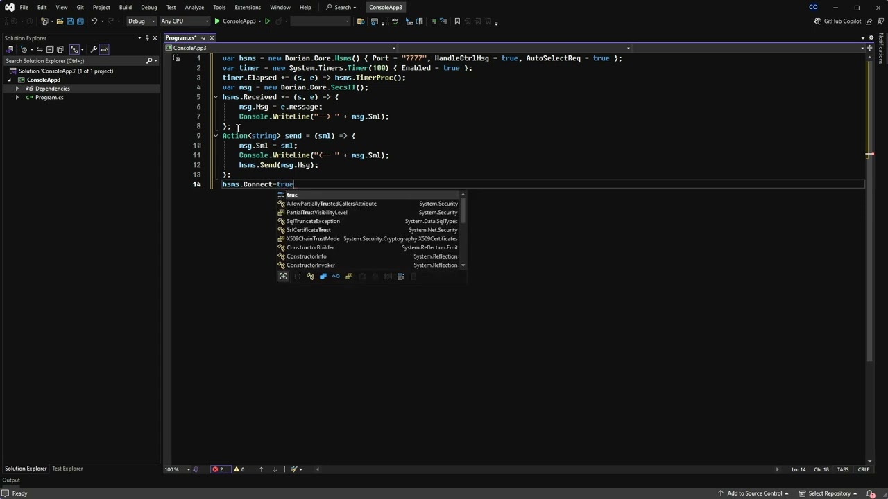Open the Analyze menu
The width and height of the screenshot is (888, 499).
click(x=194, y=7)
